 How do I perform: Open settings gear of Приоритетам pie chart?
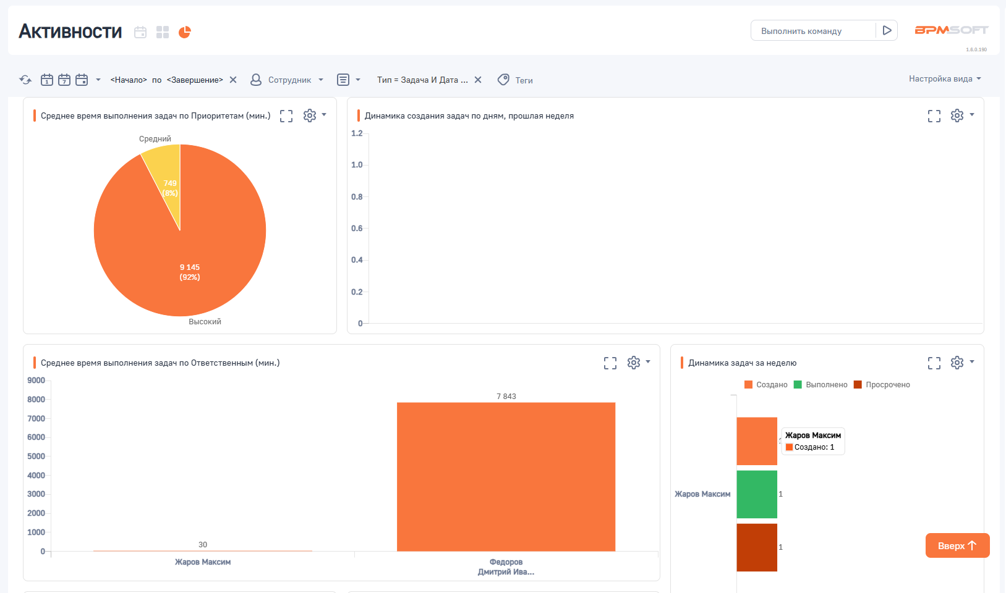pyautogui.click(x=310, y=116)
